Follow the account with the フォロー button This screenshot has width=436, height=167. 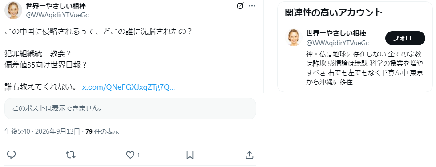click(x=405, y=38)
